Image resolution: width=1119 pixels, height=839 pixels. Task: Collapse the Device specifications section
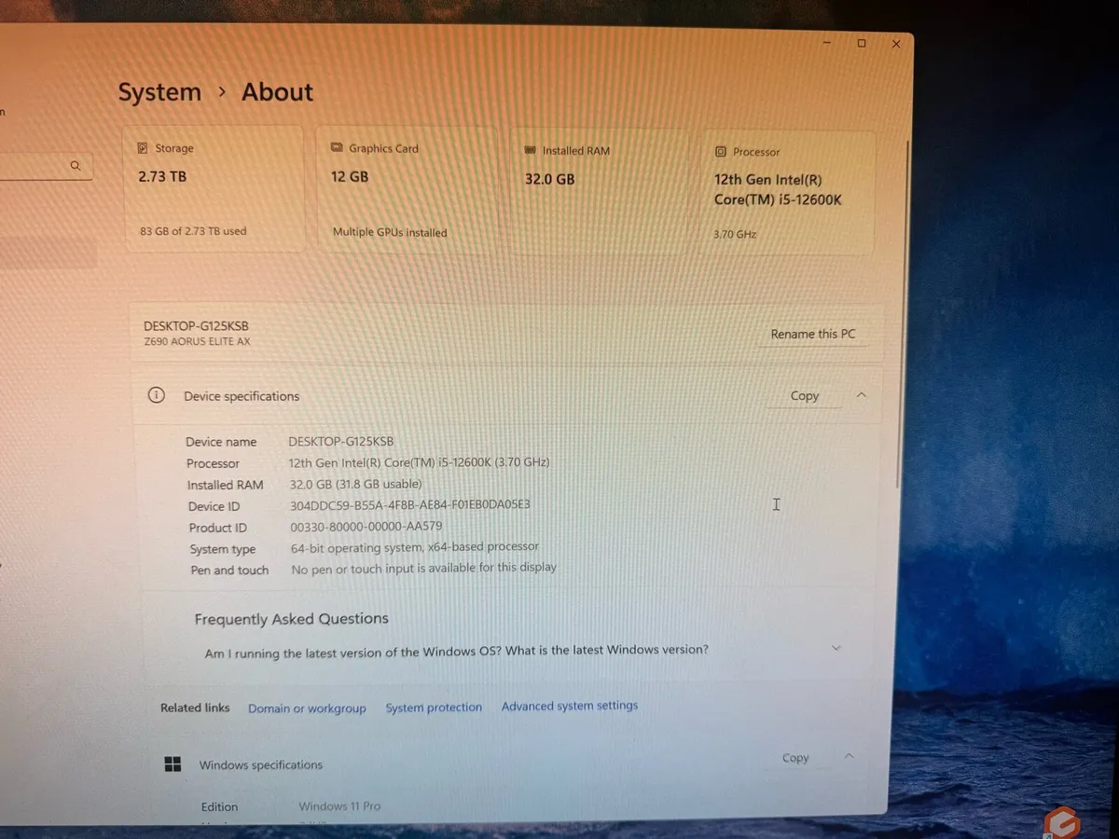[x=862, y=395]
